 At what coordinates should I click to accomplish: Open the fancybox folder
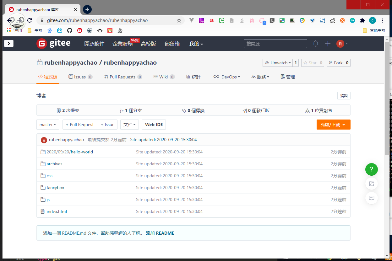(x=55, y=188)
